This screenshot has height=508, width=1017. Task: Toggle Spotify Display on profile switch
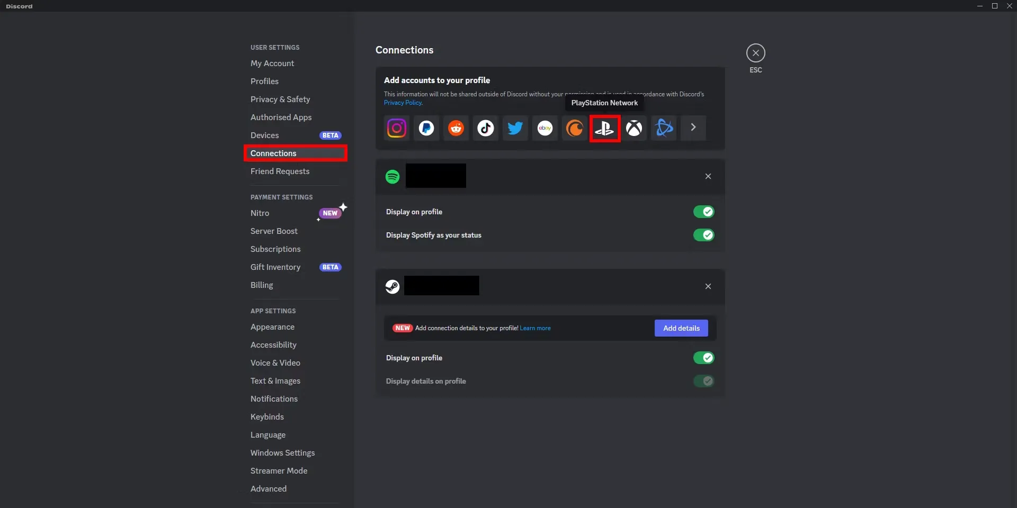tap(703, 212)
